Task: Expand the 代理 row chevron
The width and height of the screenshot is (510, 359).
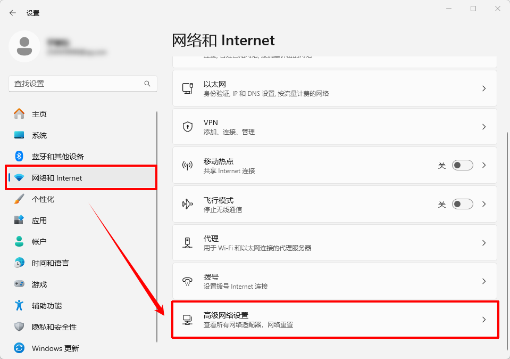Action: point(484,243)
